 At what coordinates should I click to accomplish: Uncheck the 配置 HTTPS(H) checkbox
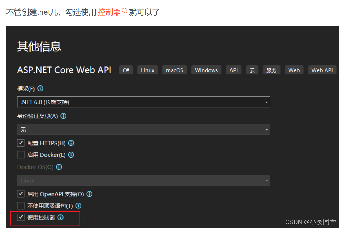[21, 143]
